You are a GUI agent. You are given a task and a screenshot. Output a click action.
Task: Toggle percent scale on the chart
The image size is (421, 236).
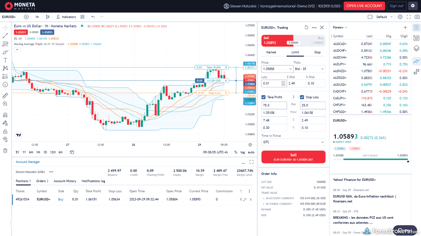coord(235,152)
